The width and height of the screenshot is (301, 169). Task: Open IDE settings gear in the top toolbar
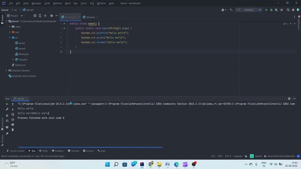(293, 10)
